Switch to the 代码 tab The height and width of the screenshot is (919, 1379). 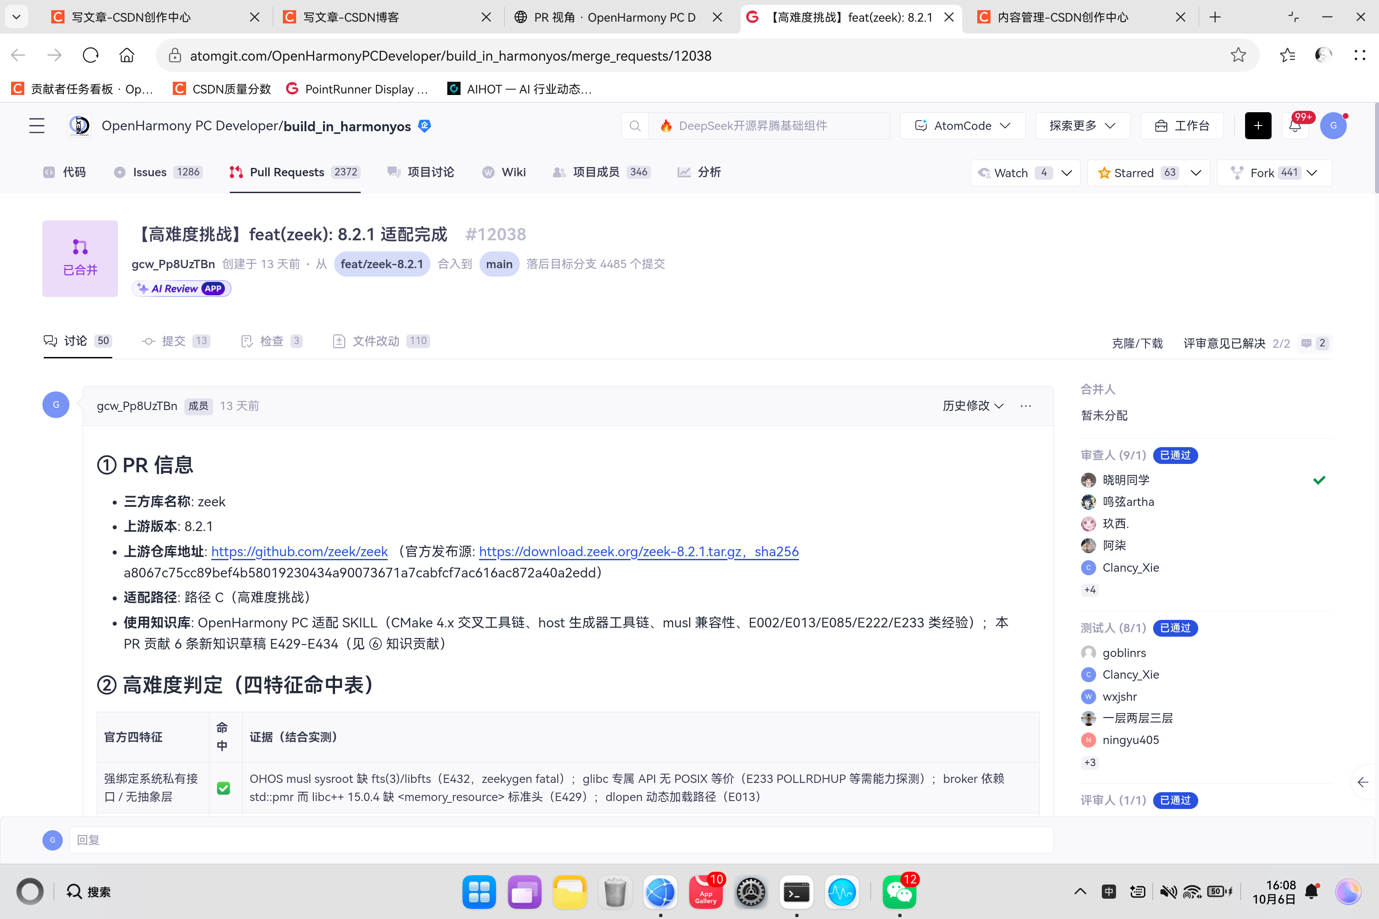tap(65, 172)
